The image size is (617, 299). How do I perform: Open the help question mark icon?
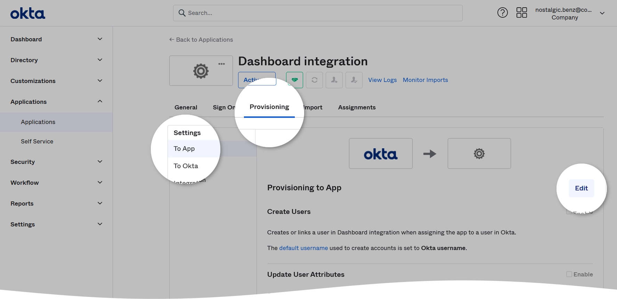502,13
